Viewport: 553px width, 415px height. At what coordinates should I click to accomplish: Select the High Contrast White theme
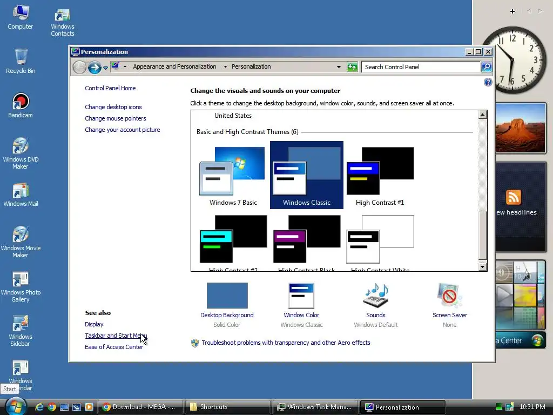click(380, 243)
